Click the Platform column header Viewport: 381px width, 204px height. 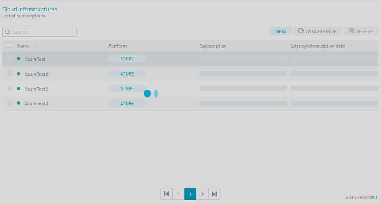point(118,46)
